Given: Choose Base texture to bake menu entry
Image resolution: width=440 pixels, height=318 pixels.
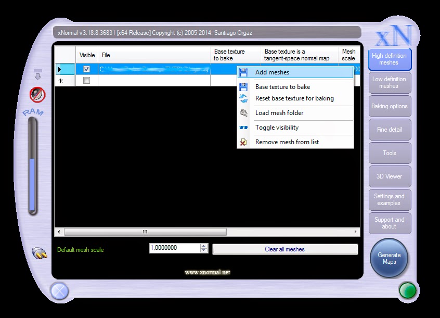Looking at the screenshot, I should [x=295, y=87].
